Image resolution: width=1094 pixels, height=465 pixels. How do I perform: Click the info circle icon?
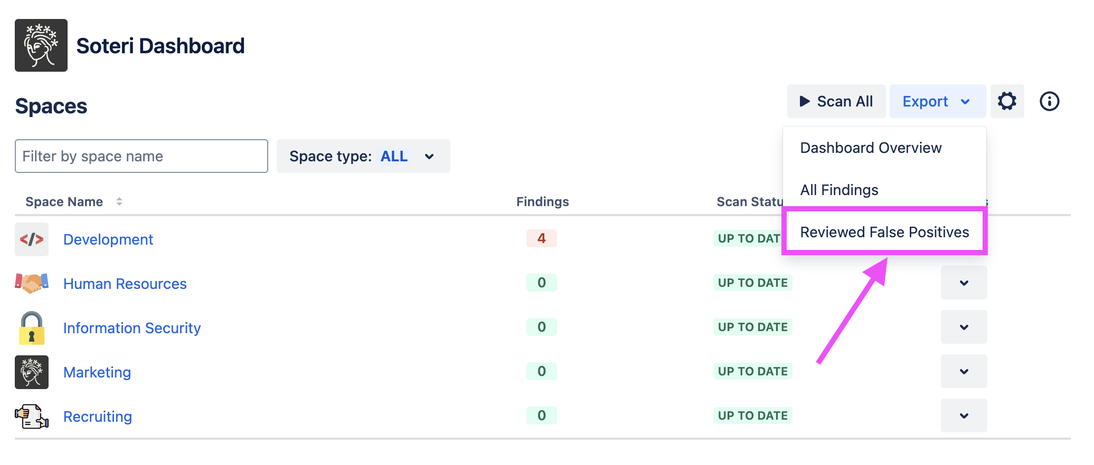pyautogui.click(x=1049, y=101)
